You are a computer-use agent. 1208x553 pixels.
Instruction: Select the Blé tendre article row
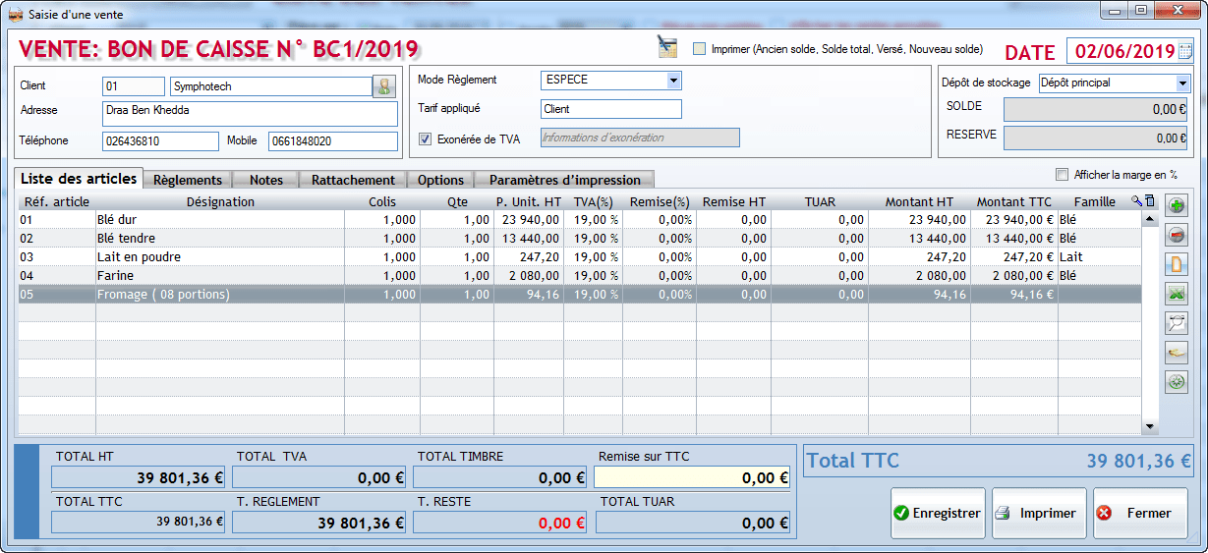pyautogui.click(x=580, y=239)
